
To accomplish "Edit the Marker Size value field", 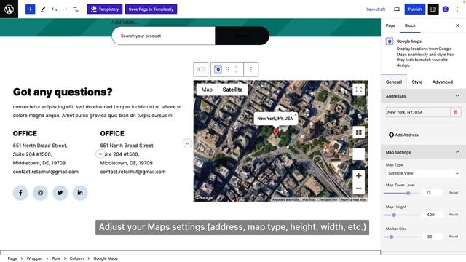I will pos(433,237).
